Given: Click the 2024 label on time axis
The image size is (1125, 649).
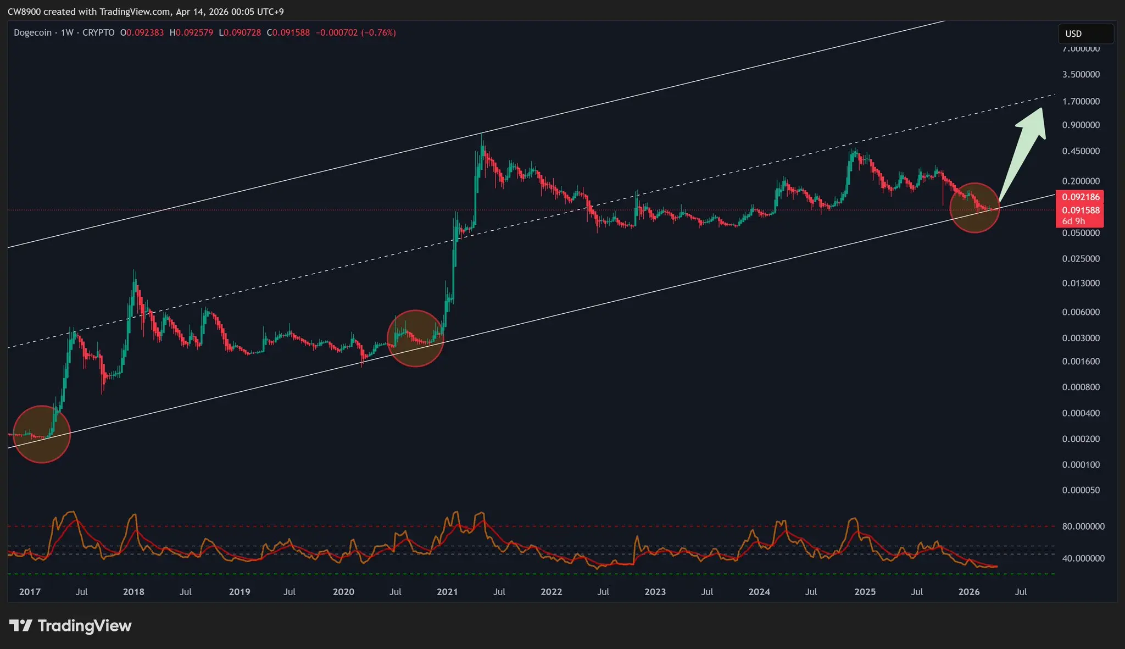Looking at the screenshot, I should click(x=759, y=592).
